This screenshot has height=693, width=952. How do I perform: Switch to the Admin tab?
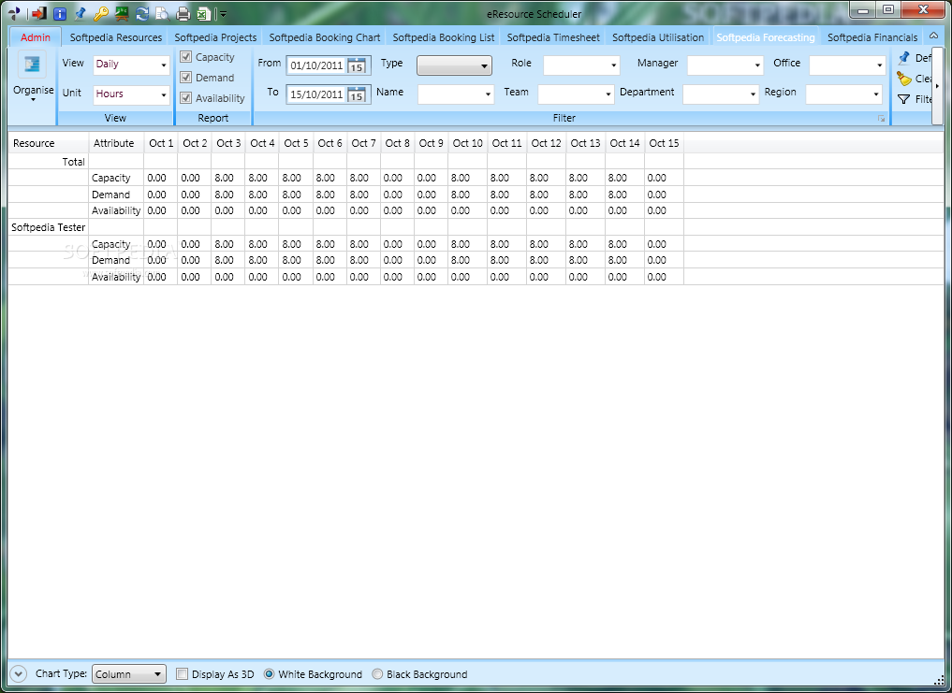point(36,37)
